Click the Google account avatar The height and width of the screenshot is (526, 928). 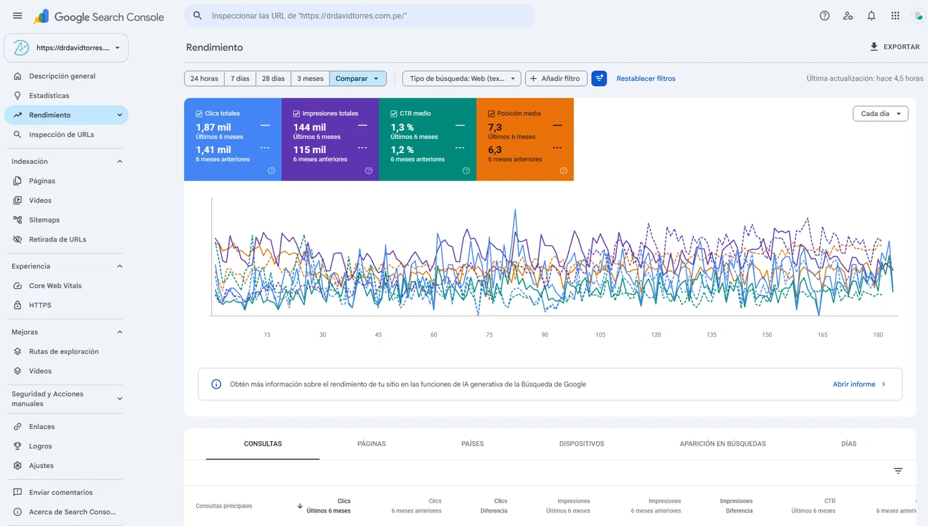click(x=918, y=16)
